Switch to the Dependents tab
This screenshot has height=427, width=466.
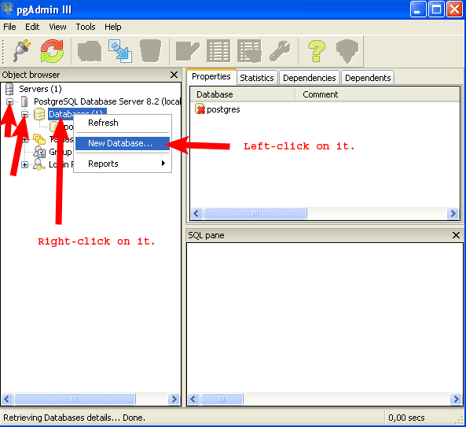point(368,78)
